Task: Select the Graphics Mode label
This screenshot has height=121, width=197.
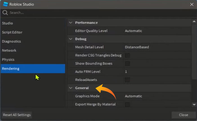Action: [88, 96]
